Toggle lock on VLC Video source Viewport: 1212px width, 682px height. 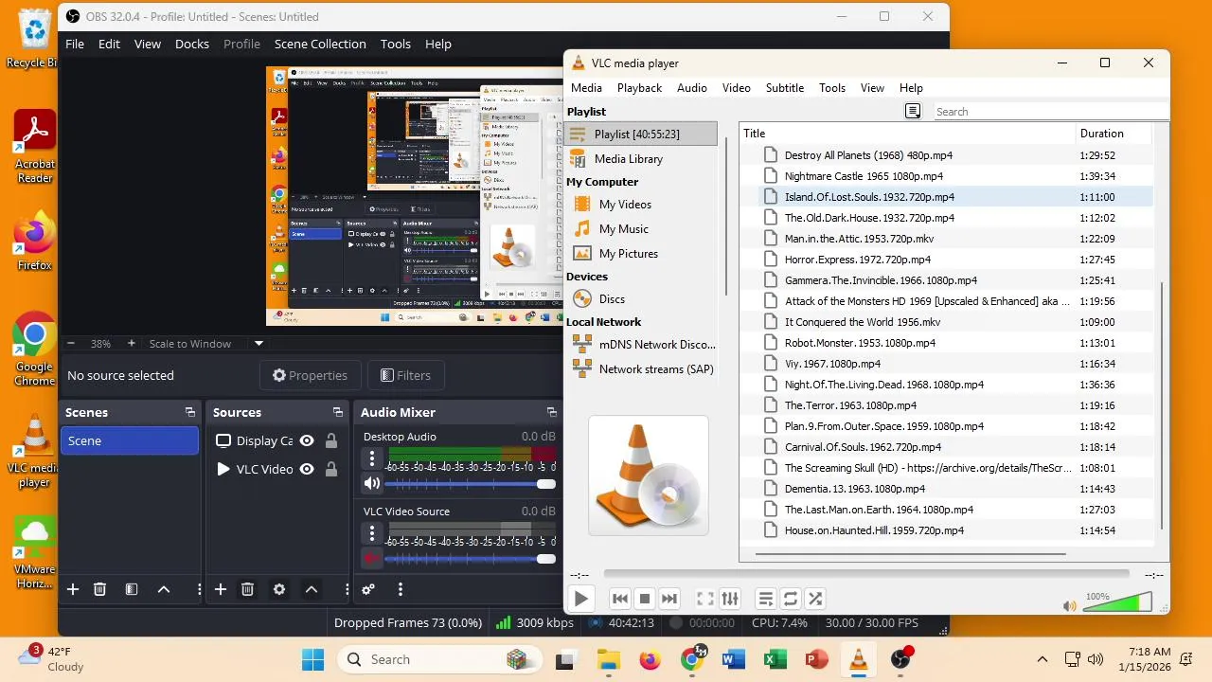(331, 469)
